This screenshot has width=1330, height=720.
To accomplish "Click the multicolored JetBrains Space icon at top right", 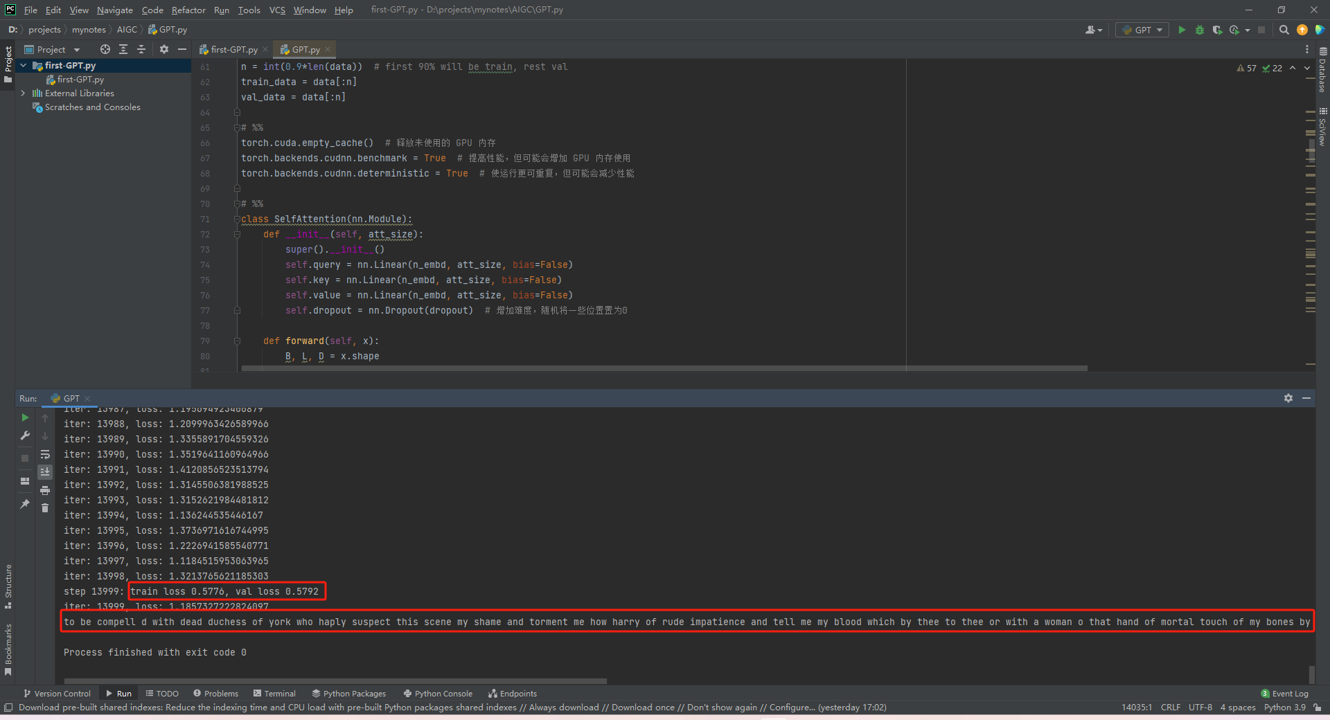I will click(x=1320, y=30).
